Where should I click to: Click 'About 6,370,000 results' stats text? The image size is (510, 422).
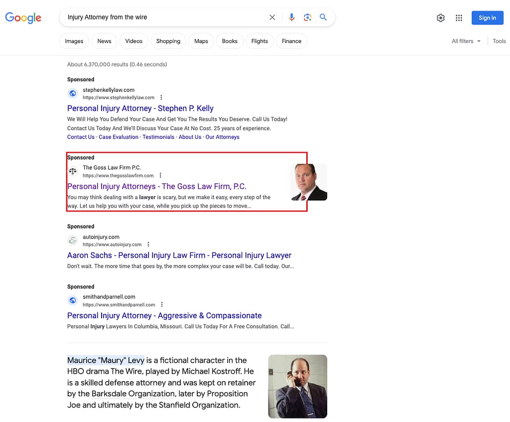coord(117,64)
